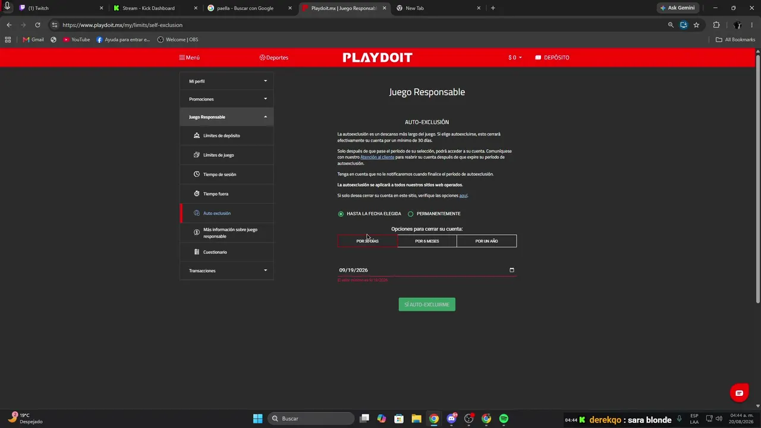Screen dimensions: 761x428
Task: Click the Deportes ball icon
Action: [262, 58]
